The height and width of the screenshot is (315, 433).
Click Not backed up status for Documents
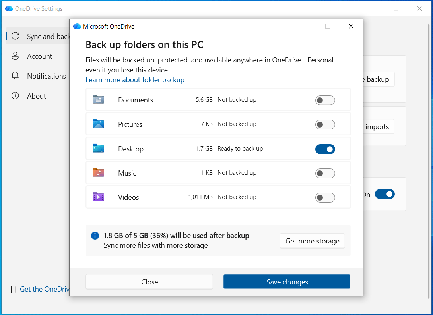pyautogui.click(x=237, y=100)
